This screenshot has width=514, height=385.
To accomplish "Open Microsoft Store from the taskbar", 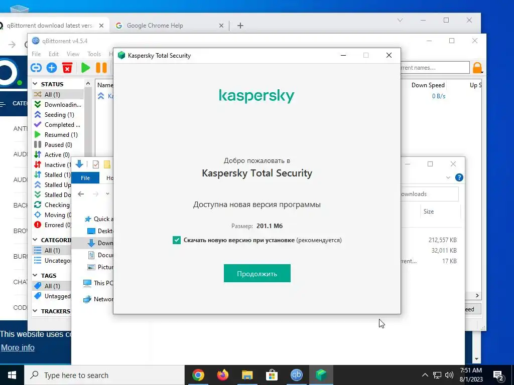I will pyautogui.click(x=272, y=375).
